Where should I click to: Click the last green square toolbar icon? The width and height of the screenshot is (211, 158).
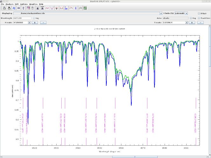[85, 8]
